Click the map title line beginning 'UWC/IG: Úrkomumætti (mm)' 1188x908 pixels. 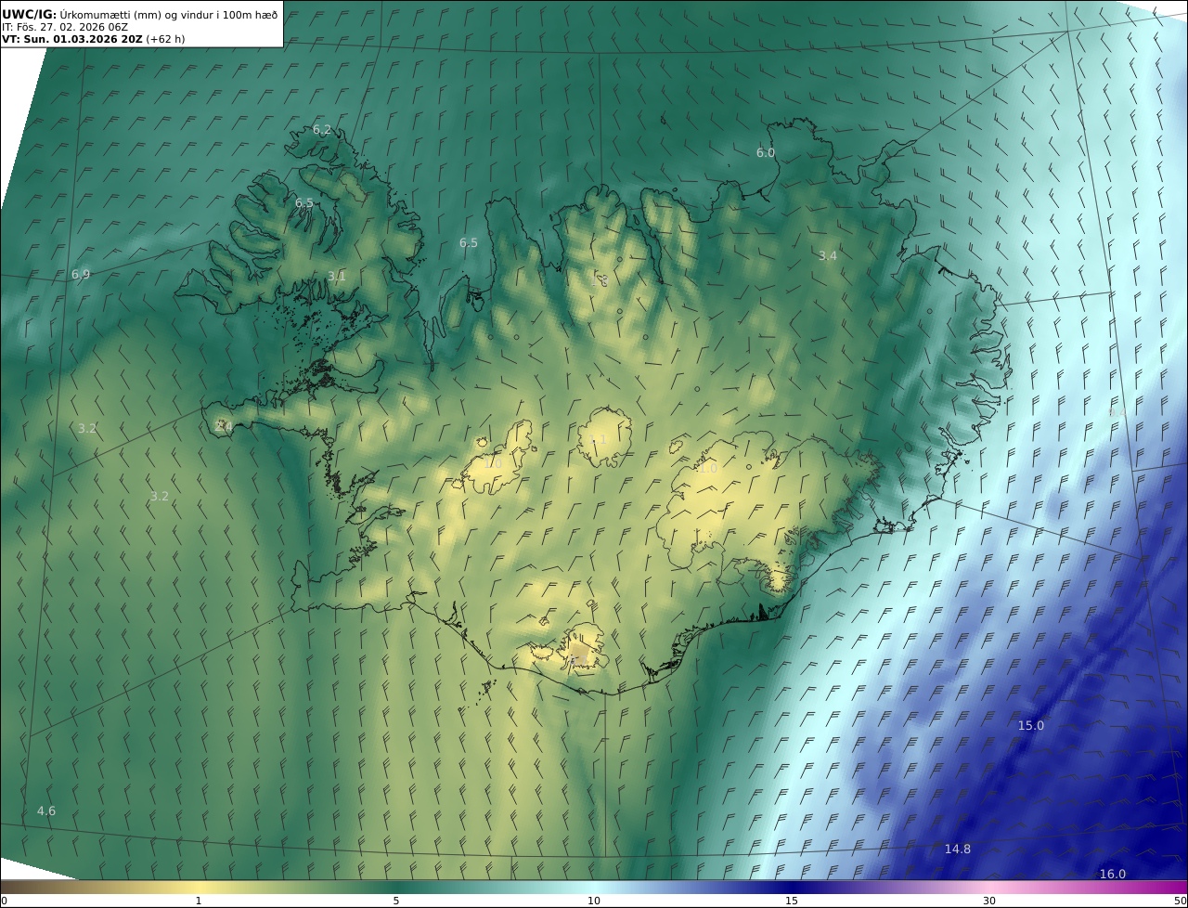[140, 13]
